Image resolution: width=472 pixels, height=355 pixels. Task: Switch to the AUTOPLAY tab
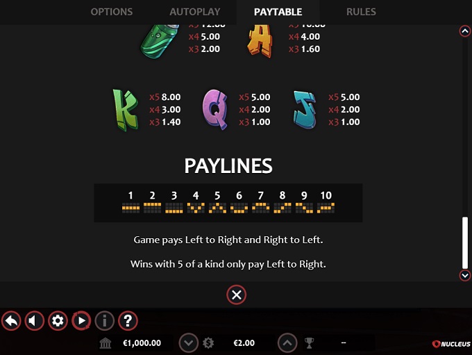pos(195,12)
